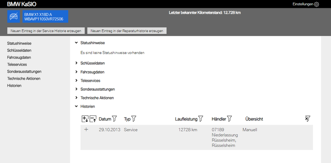Click Historien section title in content
The image size is (331, 163).
pos(88,106)
